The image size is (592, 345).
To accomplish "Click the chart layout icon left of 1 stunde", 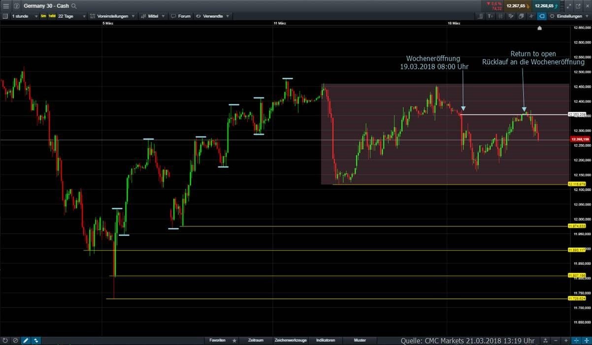I will tap(5, 16).
